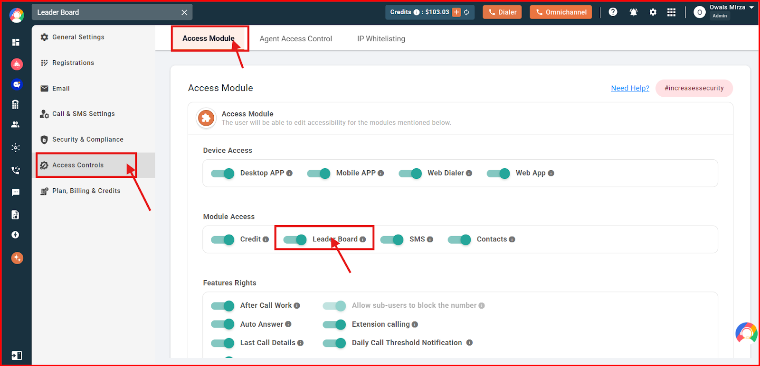
Task: Click info icon next to Mobile APP
Action: (x=381, y=173)
